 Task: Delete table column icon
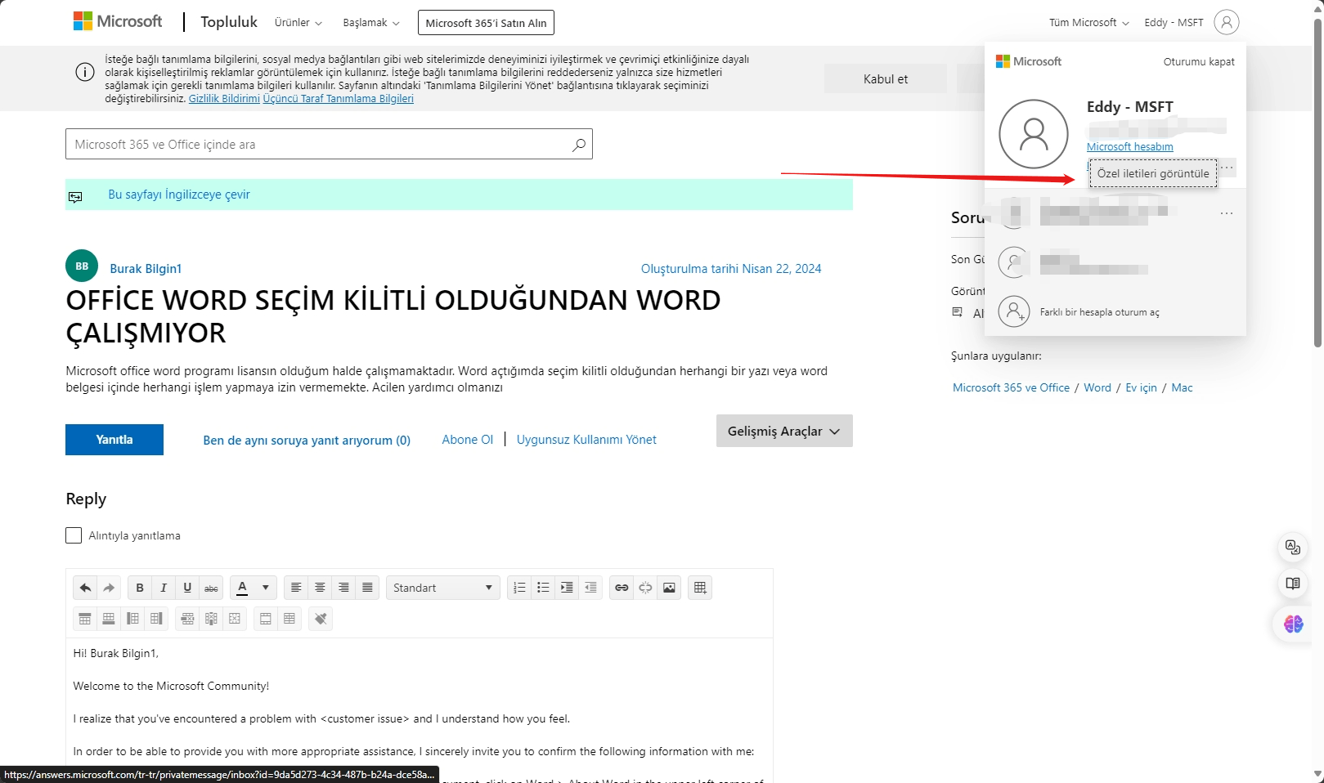click(211, 619)
